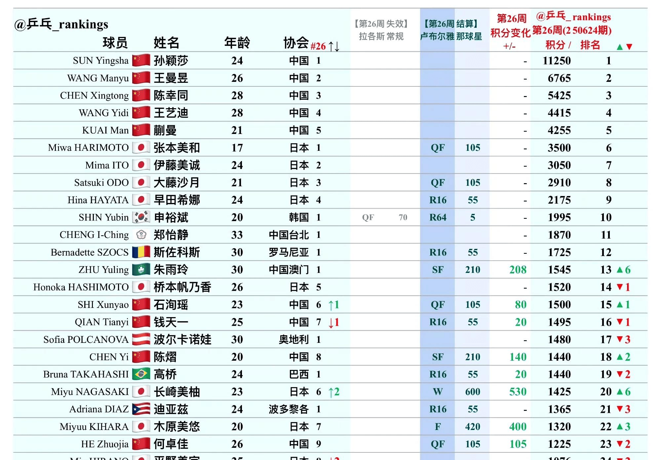Select the 年龄 column header
Image resolution: width=661 pixels, height=460 pixels.
point(237,42)
